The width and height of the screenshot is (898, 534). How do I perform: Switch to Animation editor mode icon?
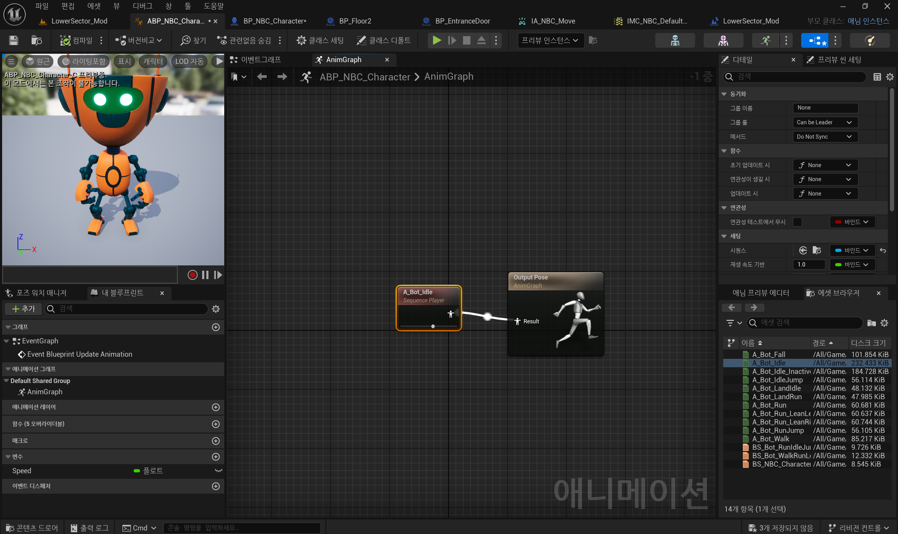point(766,40)
